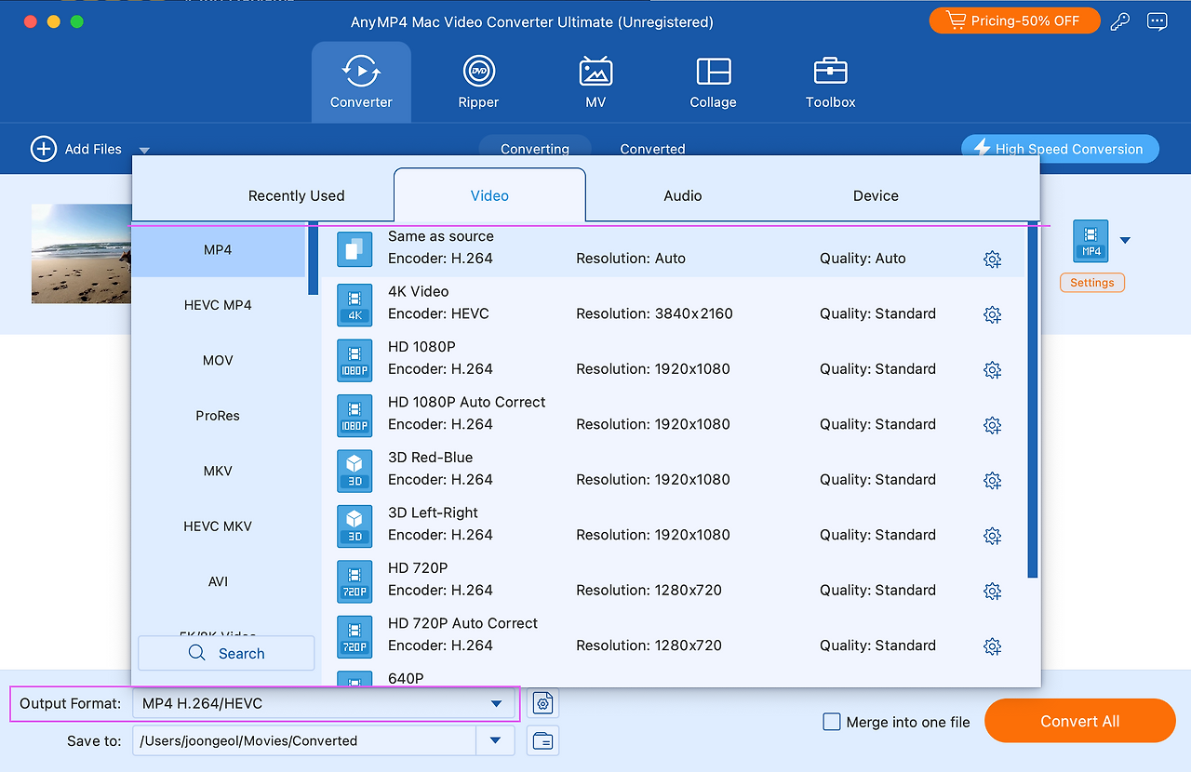This screenshot has height=772, width=1191.
Task: Choose the HD 720P Auto Correct preset title
Action: (x=462, y=623)
